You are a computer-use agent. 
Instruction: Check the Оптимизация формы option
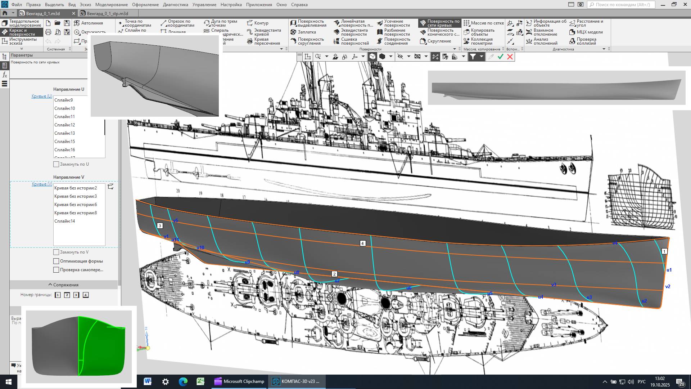56,261
